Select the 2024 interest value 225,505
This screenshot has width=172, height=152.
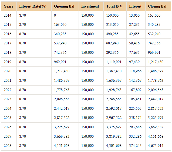(x=135, y=109)
